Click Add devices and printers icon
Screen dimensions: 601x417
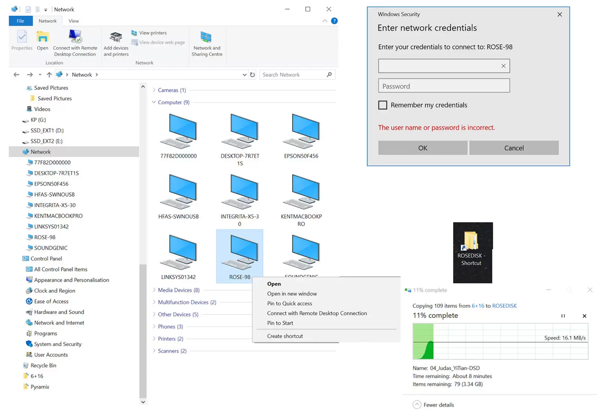116,38
